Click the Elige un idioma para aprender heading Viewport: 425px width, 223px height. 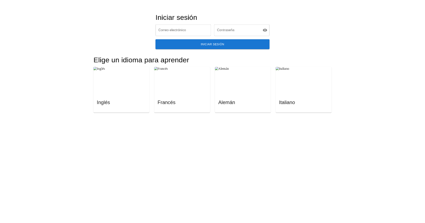point(141,60)
